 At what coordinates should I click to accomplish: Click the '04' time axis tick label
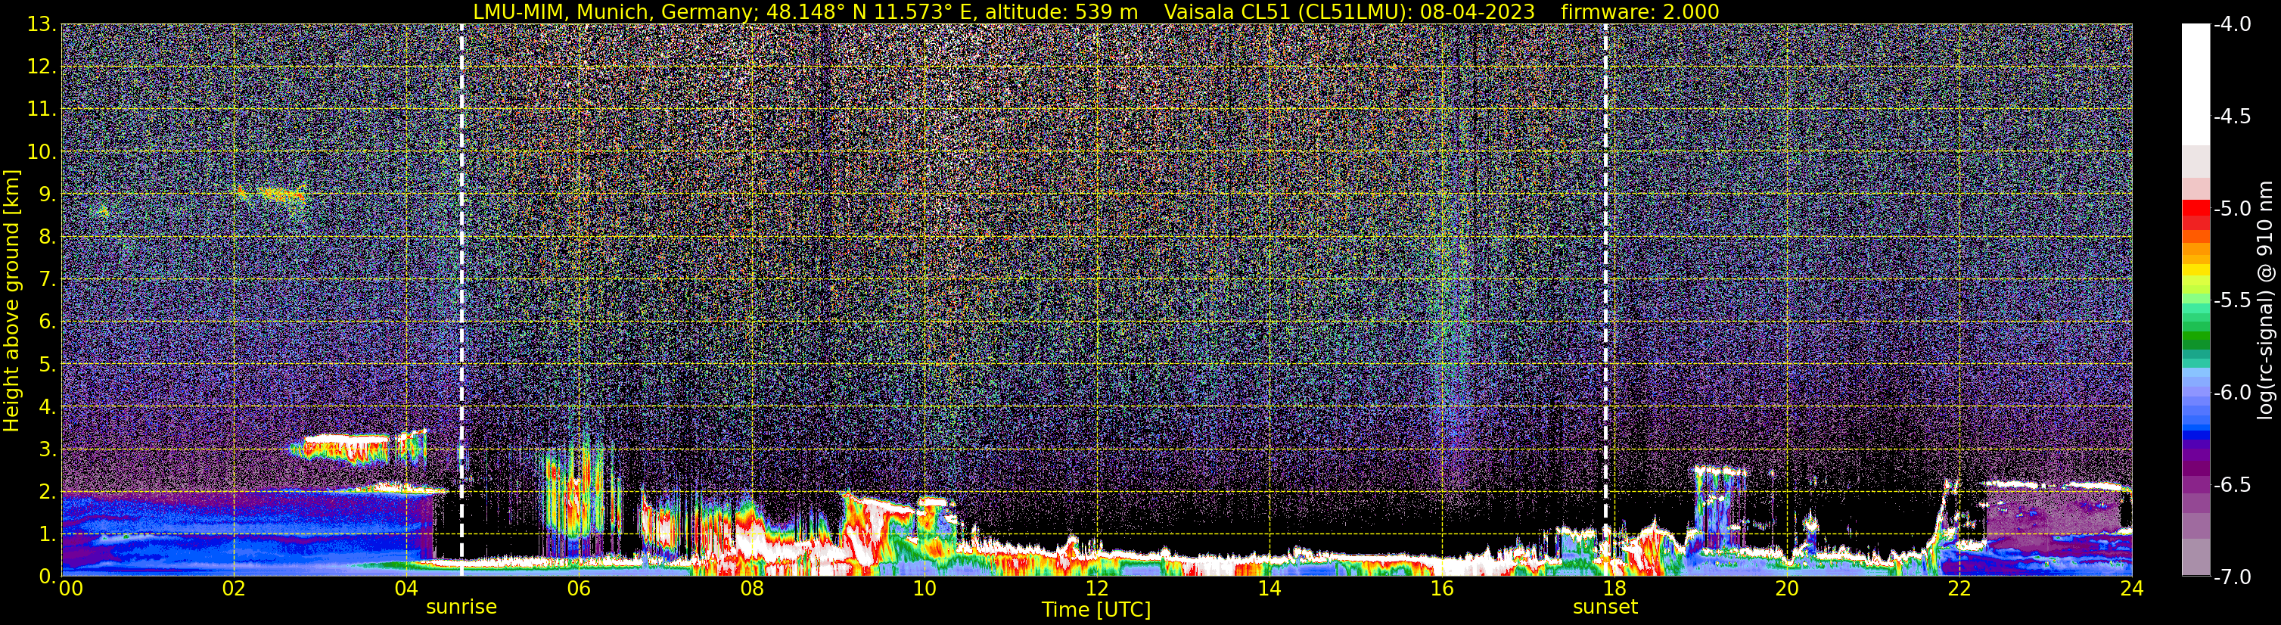coord(406,589)
